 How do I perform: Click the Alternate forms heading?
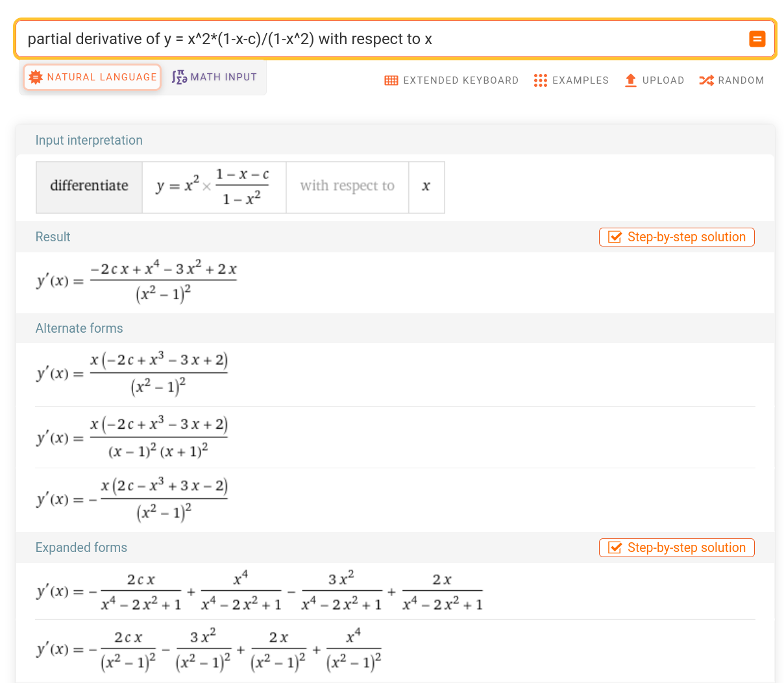tap(79, 329)
